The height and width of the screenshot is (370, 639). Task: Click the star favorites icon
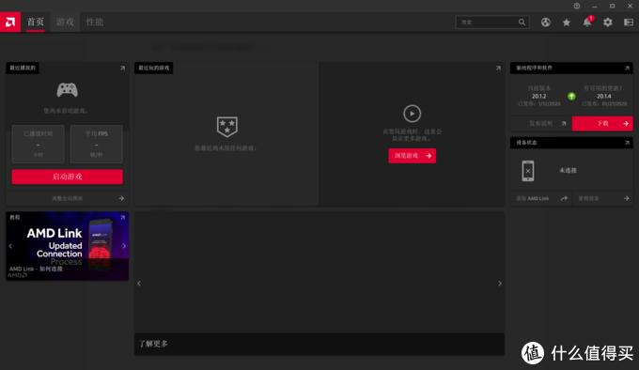click(x=567, y=23)
